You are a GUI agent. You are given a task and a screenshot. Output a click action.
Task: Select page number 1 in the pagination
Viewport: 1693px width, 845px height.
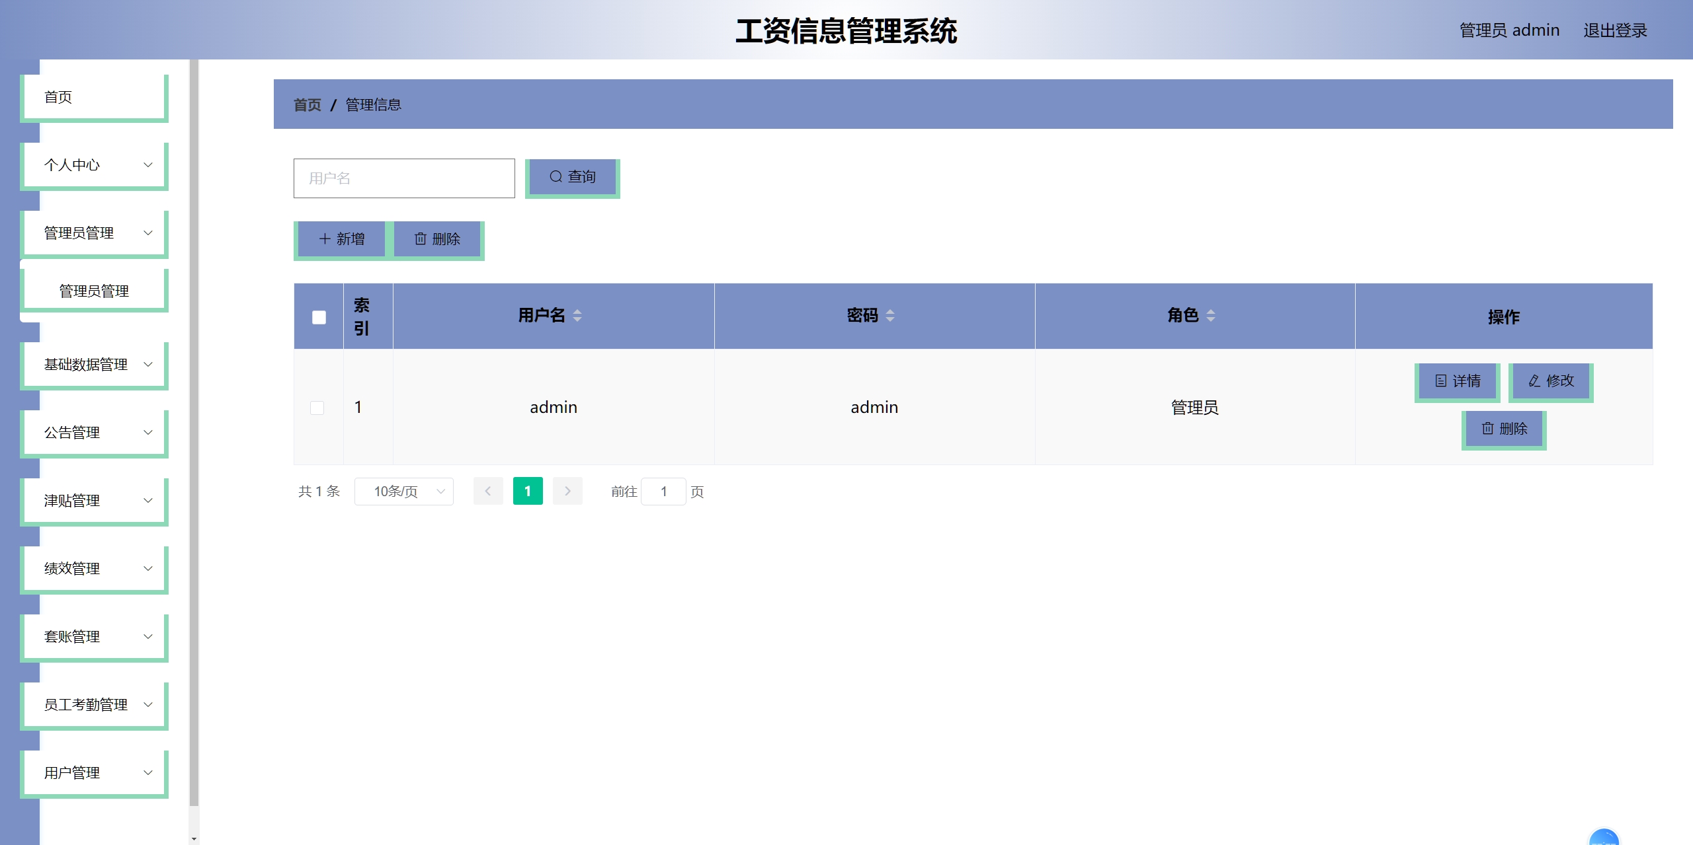[x=528, y=491]
